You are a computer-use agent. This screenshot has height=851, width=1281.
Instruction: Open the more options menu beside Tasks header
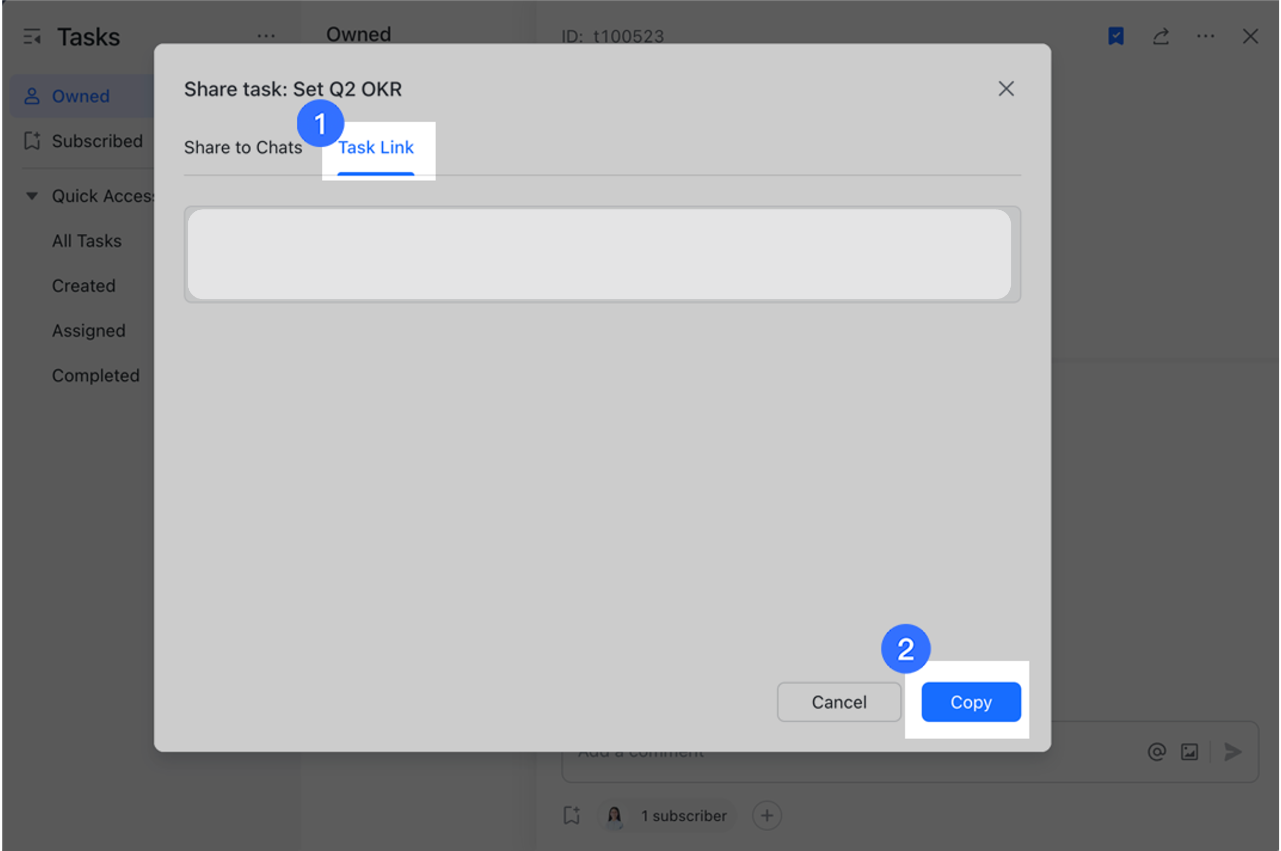click(267, 37)
